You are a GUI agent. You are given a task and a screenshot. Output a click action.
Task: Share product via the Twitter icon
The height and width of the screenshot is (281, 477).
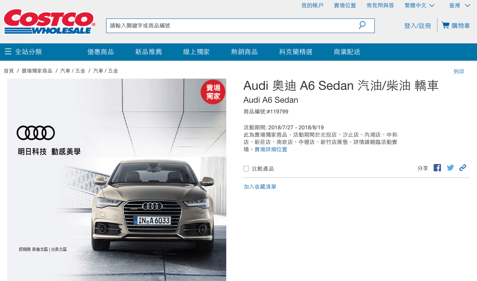(450, 168)
